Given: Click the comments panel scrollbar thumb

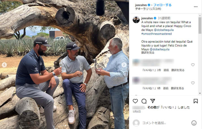Looking at the screenshot, I should (200, 25).
